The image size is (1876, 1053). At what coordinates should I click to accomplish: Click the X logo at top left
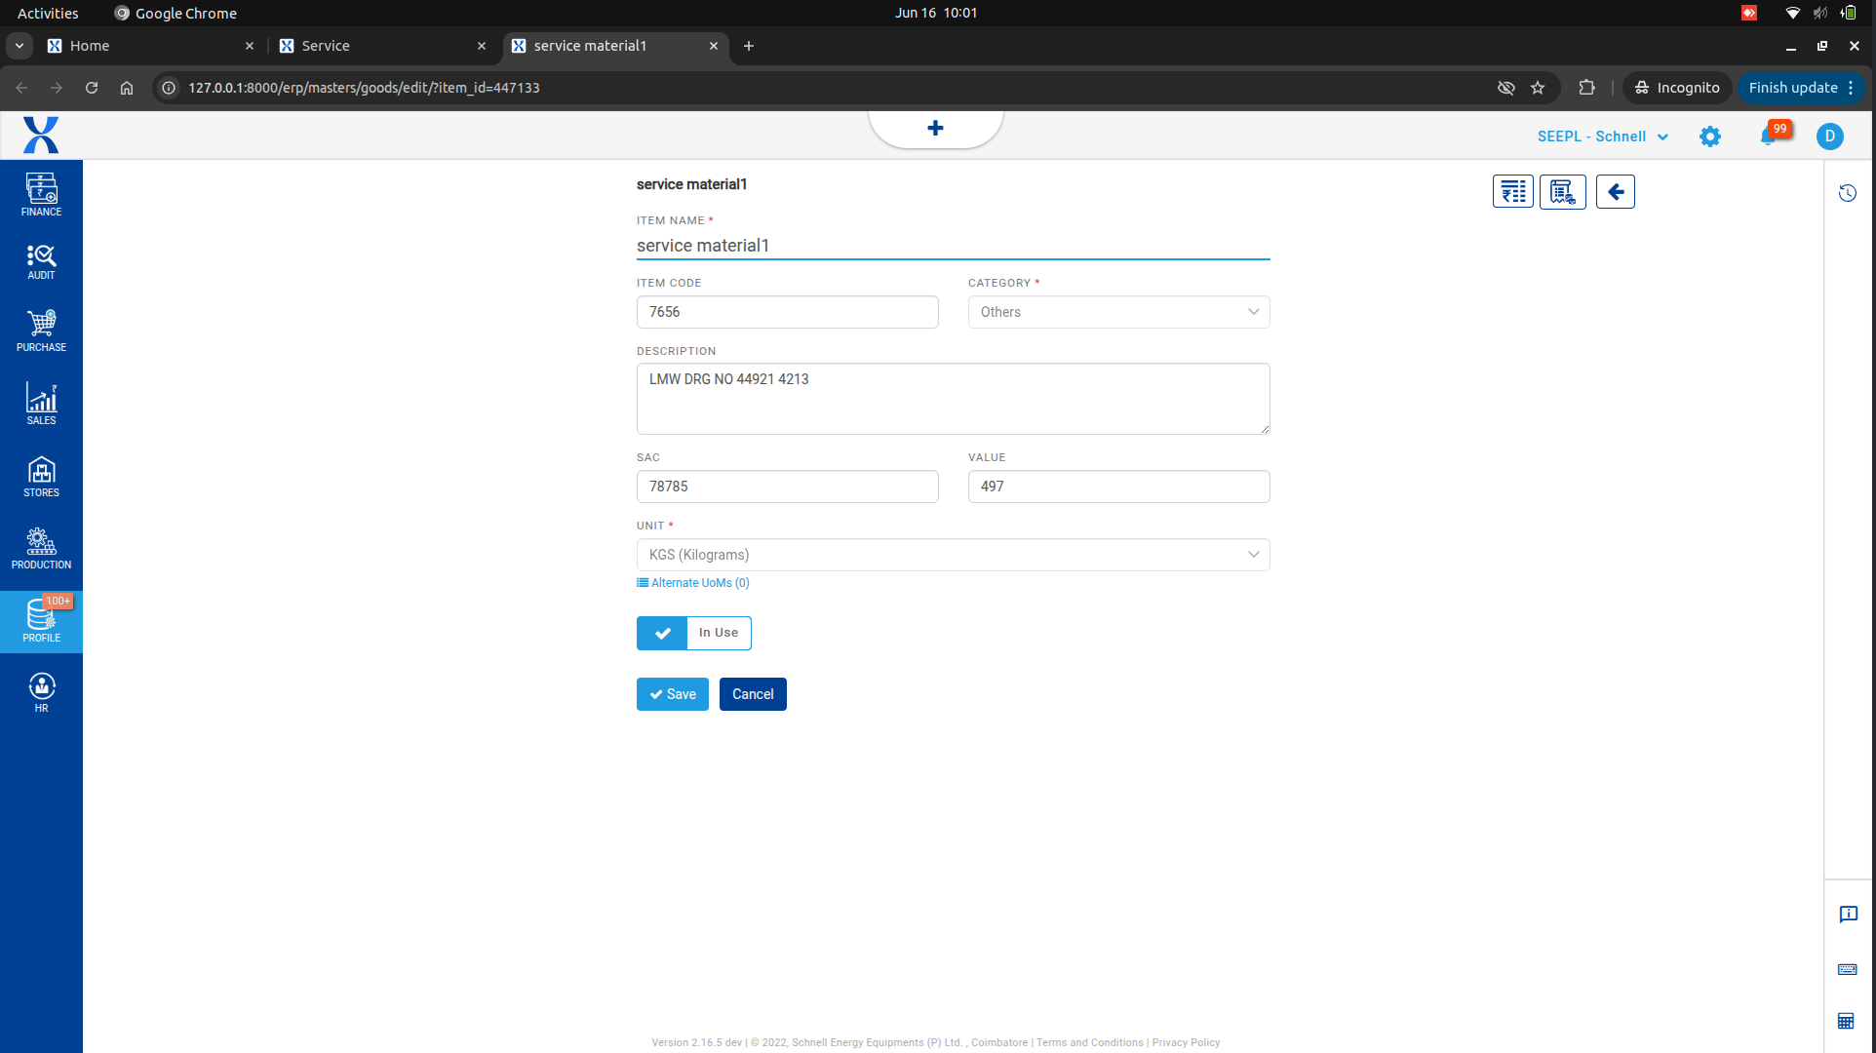point(41,136)
